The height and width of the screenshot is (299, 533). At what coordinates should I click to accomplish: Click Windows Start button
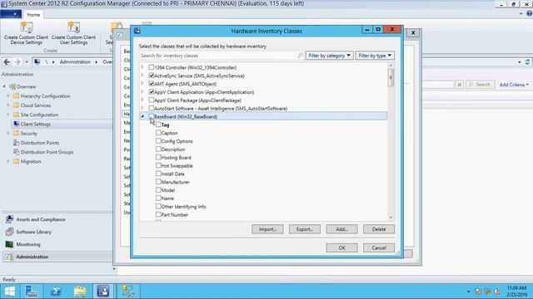(x=9, y=292)
